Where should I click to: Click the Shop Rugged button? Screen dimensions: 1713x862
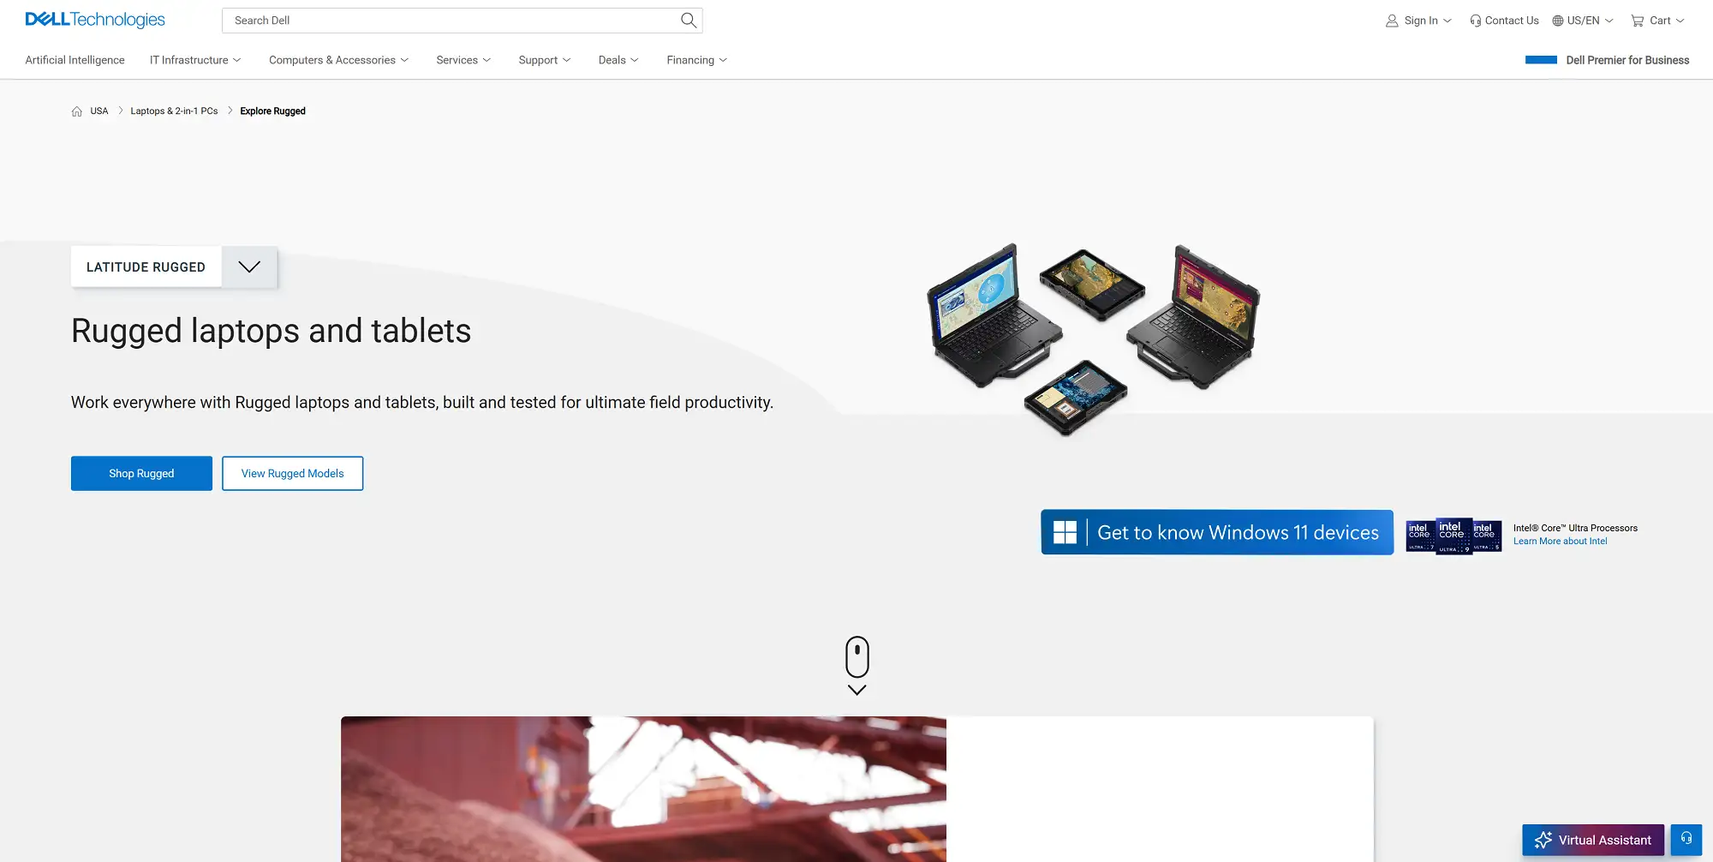(x=141, y=474)
